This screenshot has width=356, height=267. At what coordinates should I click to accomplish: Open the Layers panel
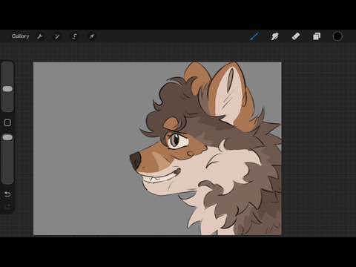(x=317, y=36)
